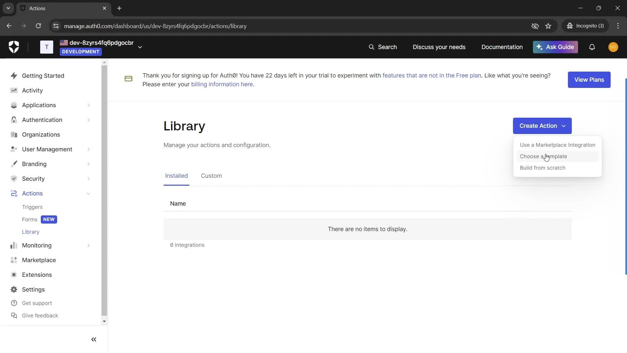Click the sidebar scroll down arrow
Image resolution: width=627 pixels, height=353 pixels.
point(104,322)
